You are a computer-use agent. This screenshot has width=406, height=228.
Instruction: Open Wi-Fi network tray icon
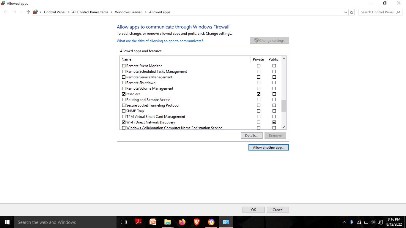359,222
